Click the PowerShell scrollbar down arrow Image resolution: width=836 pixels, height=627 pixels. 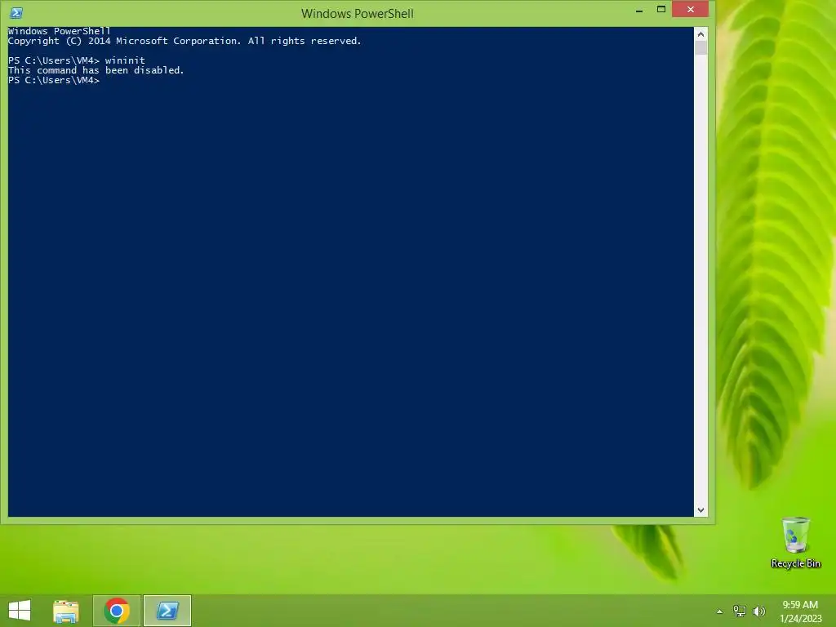tap(700, 510)
